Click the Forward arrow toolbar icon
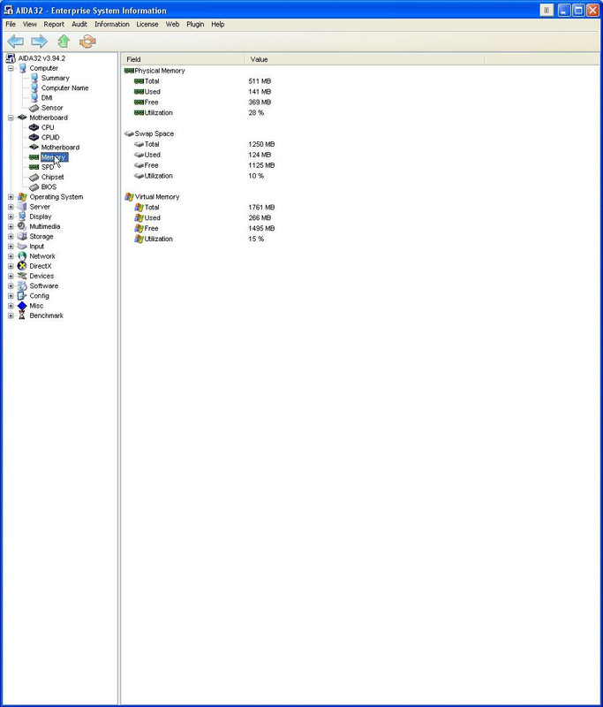The height and width of the screenshot is (707, 603). [39, 42]
